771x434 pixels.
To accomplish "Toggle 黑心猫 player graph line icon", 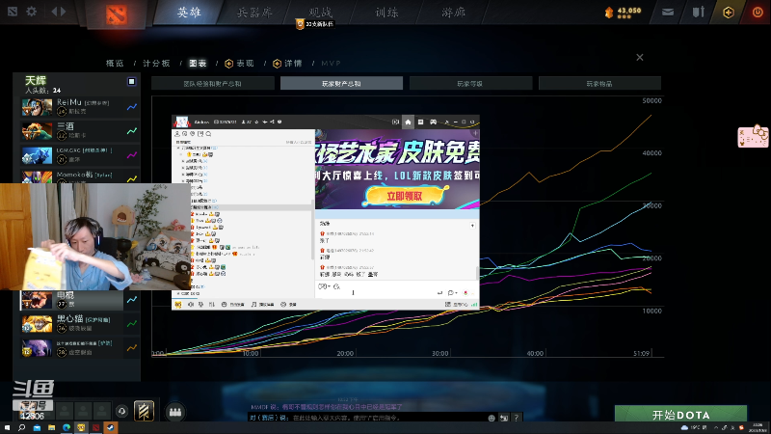I will [132, 323].
